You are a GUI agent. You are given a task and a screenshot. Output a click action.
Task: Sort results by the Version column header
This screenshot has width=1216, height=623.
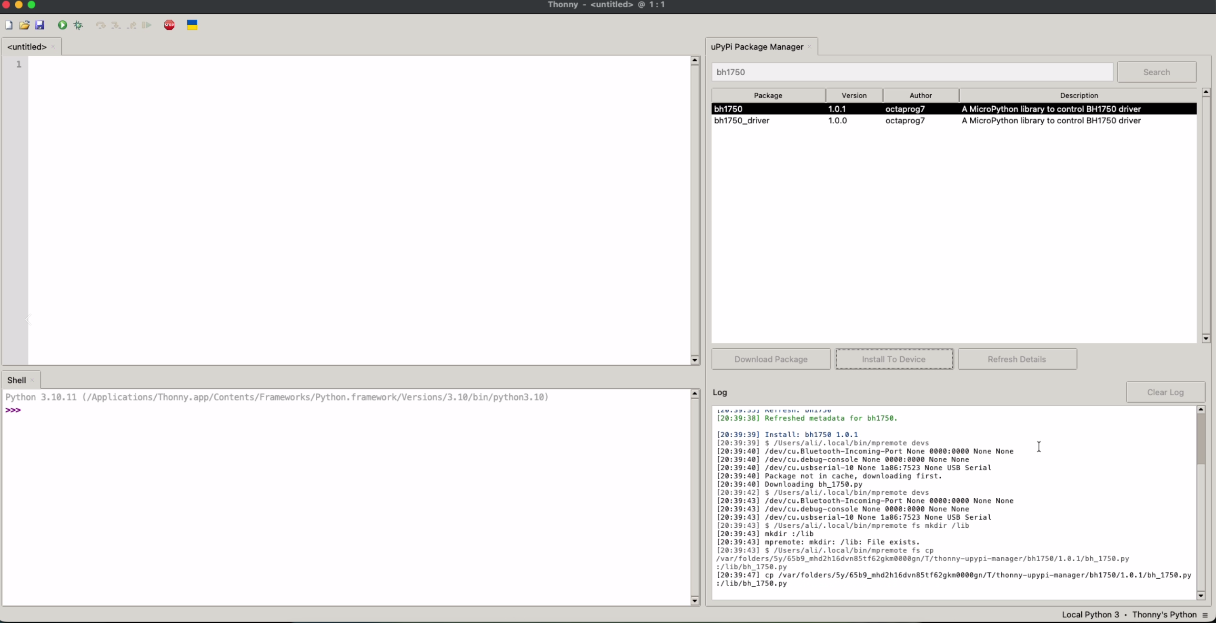(x=854, y=95)
